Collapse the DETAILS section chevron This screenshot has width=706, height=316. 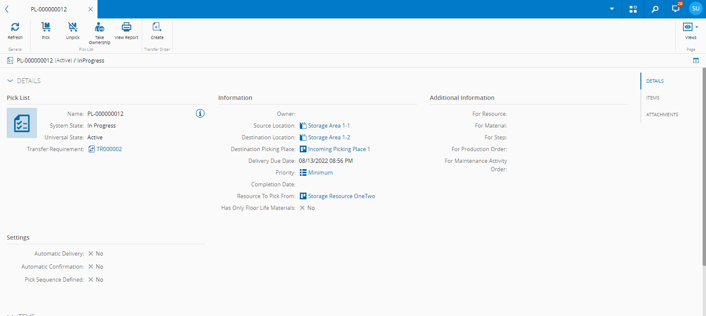tap(10, 81)
